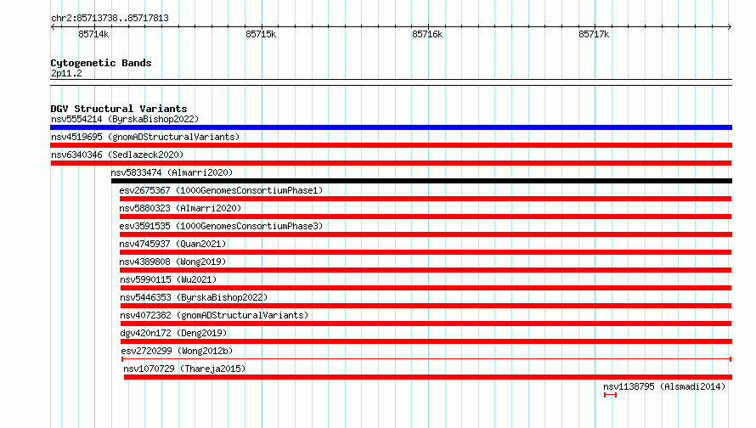Viewport: 756px width, 428px height.
Task: Click the DGV Structural Variants track title
Action: [x=119, y=109]
